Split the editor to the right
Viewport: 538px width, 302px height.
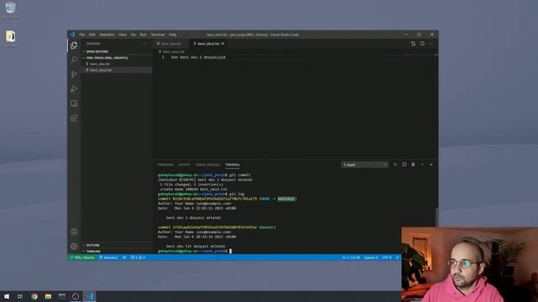(422, 44)
